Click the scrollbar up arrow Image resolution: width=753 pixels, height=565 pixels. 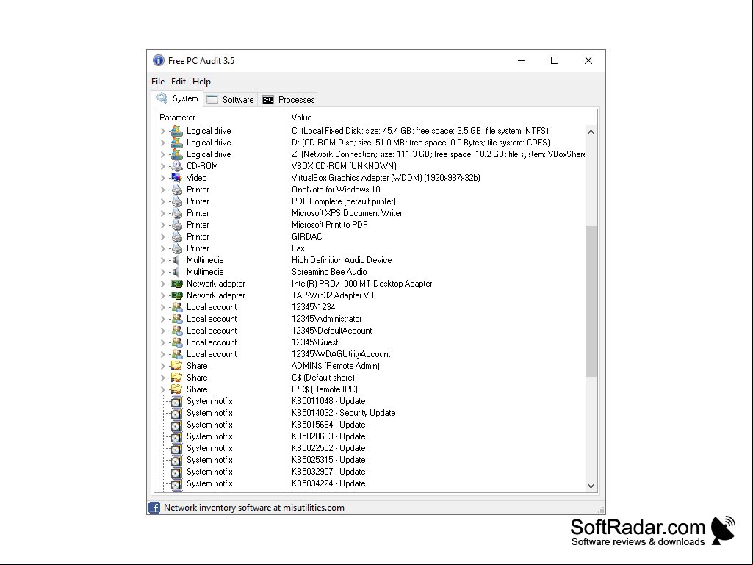pos(591,132)
